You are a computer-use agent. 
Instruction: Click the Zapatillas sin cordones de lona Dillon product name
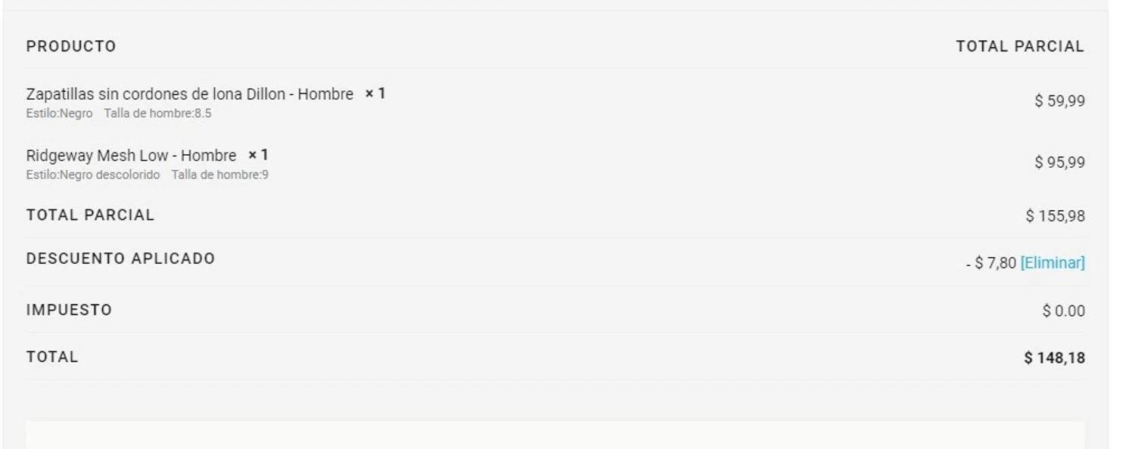pos(189,94)
